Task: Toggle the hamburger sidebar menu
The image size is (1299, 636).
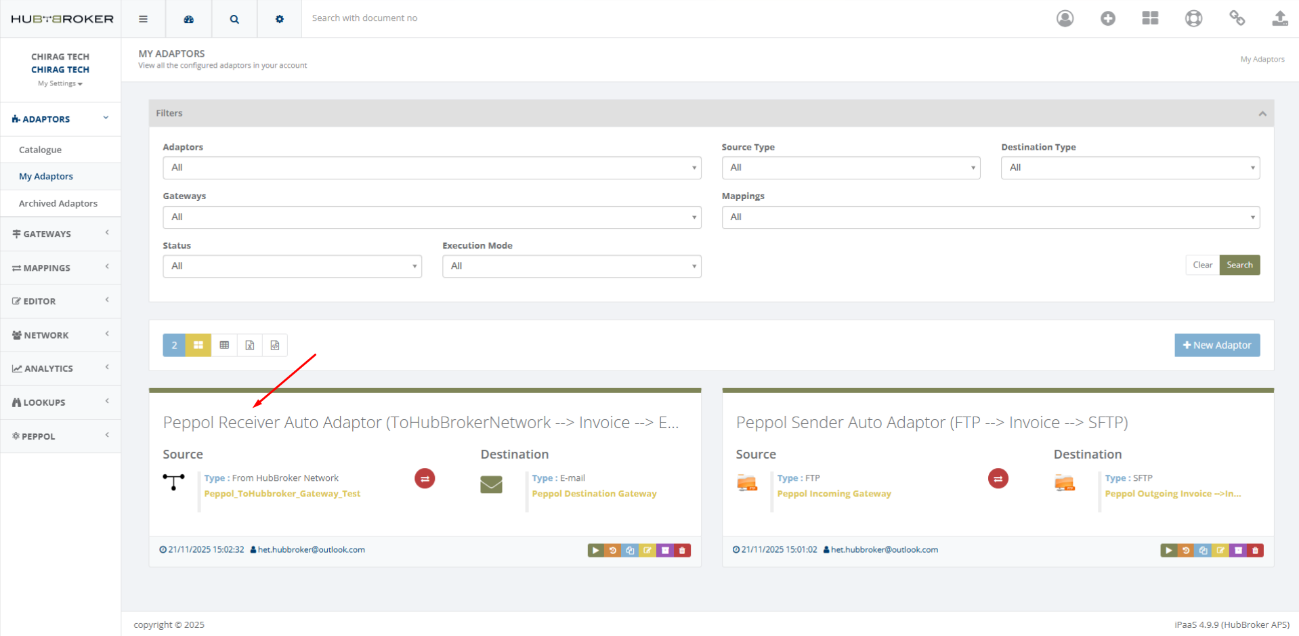Action: [x=143, y=19]
